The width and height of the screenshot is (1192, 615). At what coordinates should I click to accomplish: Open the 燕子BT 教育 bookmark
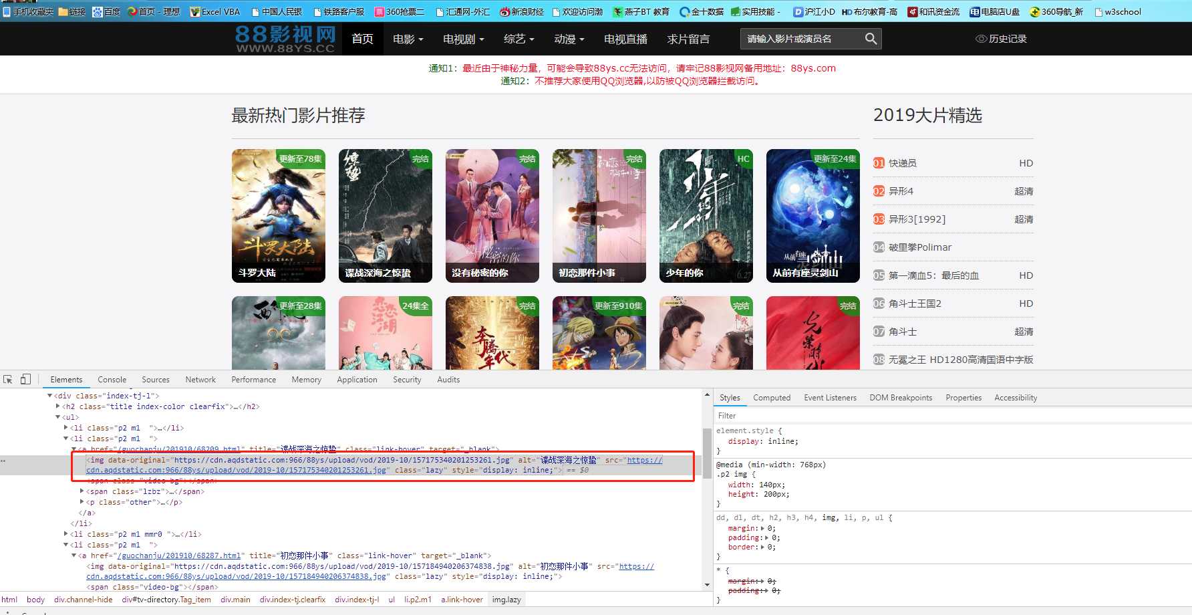(x=641, y=11)
